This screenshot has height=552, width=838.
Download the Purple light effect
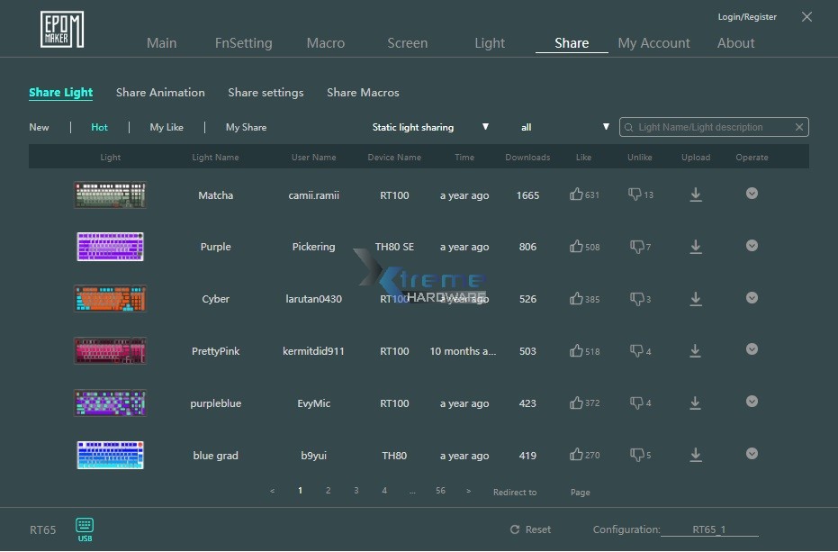(x=695, y=247)
